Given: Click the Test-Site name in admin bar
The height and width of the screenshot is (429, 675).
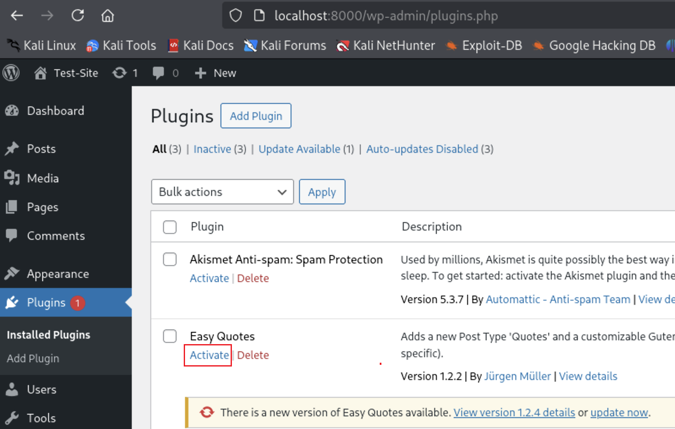Looking at the screenshot, I should click(x=76, y=73).
